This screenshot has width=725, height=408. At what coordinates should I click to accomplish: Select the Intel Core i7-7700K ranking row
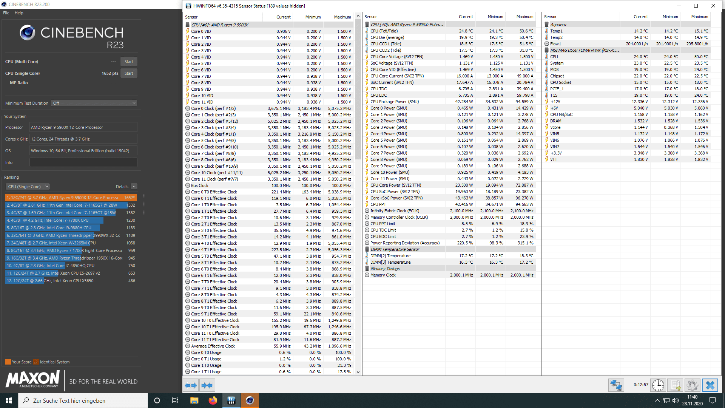pos(71,220)
